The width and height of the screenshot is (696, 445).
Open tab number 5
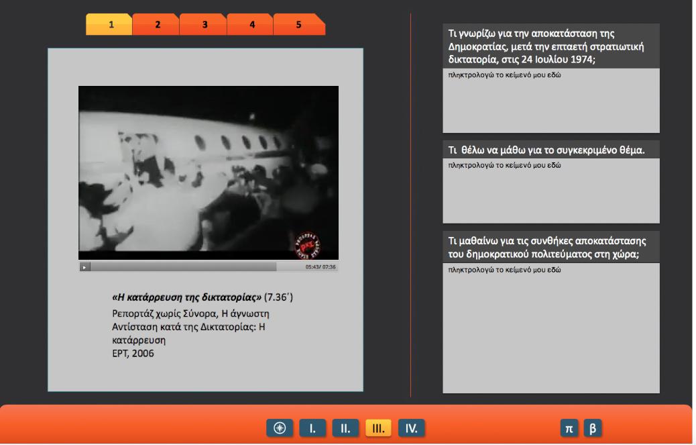[299, 24]
